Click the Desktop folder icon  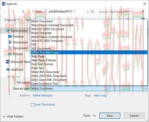pyautogui.click(x=10, y=36)
